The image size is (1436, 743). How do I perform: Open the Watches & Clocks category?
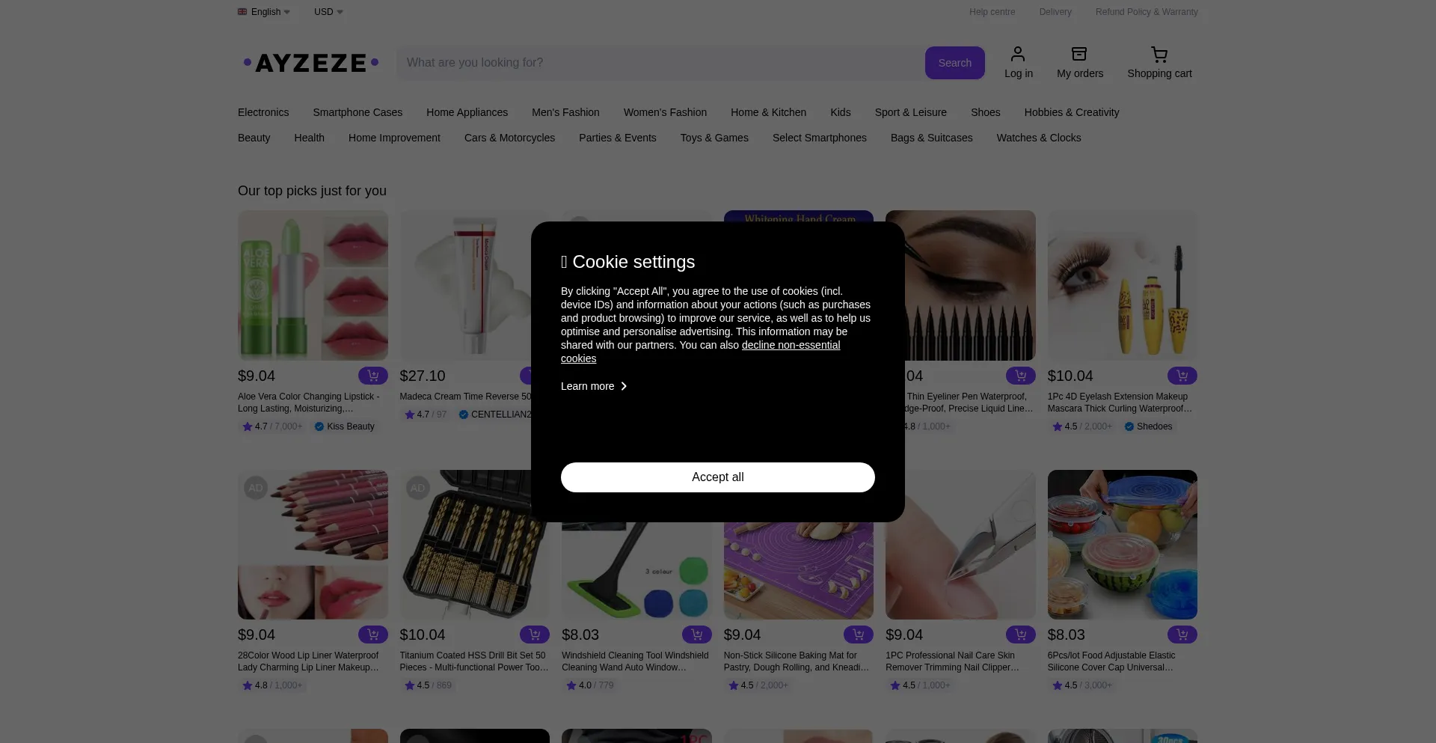coord(1038,138)
